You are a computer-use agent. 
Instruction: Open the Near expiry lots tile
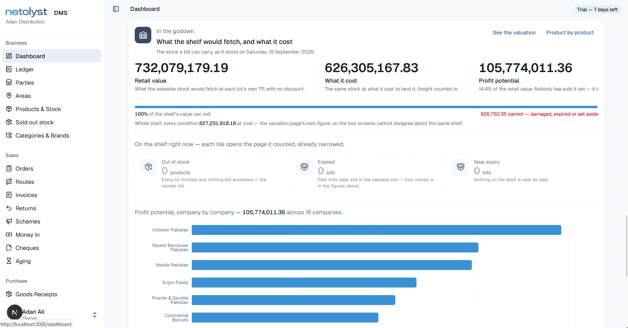pyautogui.click(x=522, y=174)
